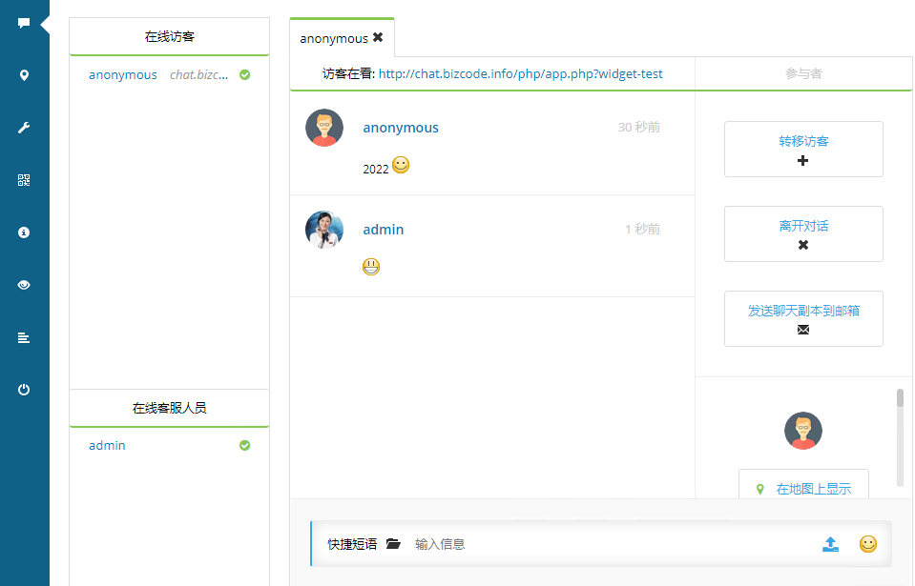Click green status check beside anonymous visitor

pos(245,74)
